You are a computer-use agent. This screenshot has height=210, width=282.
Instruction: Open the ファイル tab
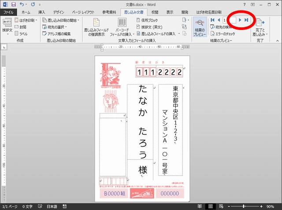(x=8, y=12)
